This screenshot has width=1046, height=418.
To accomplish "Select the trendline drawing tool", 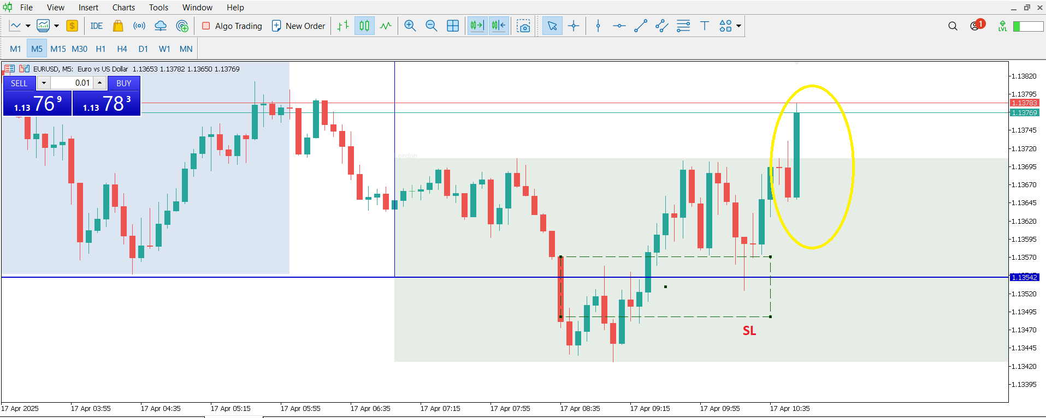I will [x=640, y=26].
